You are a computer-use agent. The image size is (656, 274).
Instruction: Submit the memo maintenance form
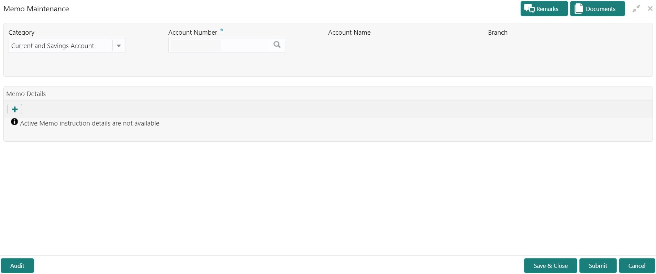click(x=598, y=266)
